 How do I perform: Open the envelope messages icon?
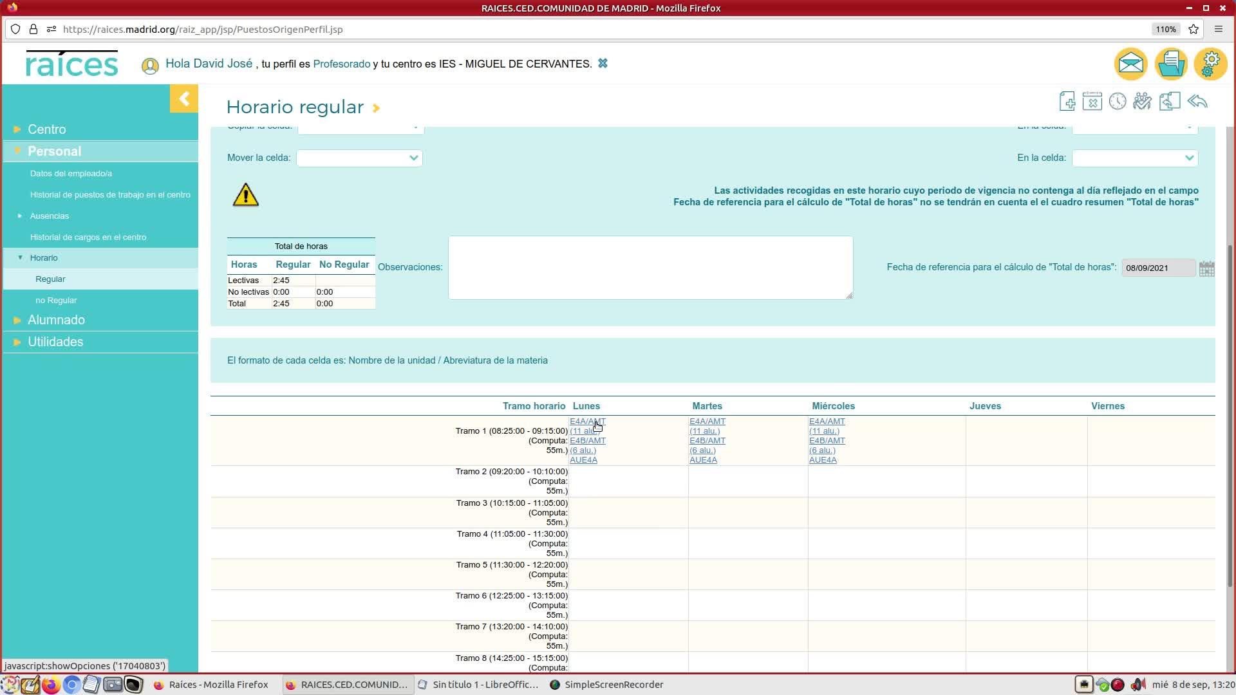(1131, 64)
